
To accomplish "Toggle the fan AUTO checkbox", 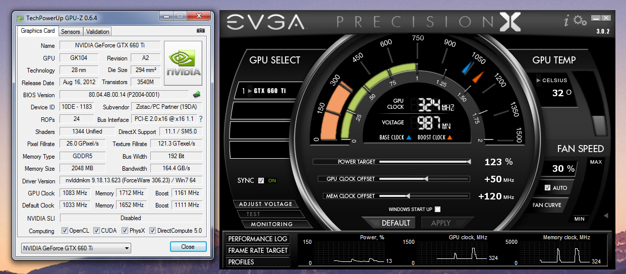I will click(548, 188).
